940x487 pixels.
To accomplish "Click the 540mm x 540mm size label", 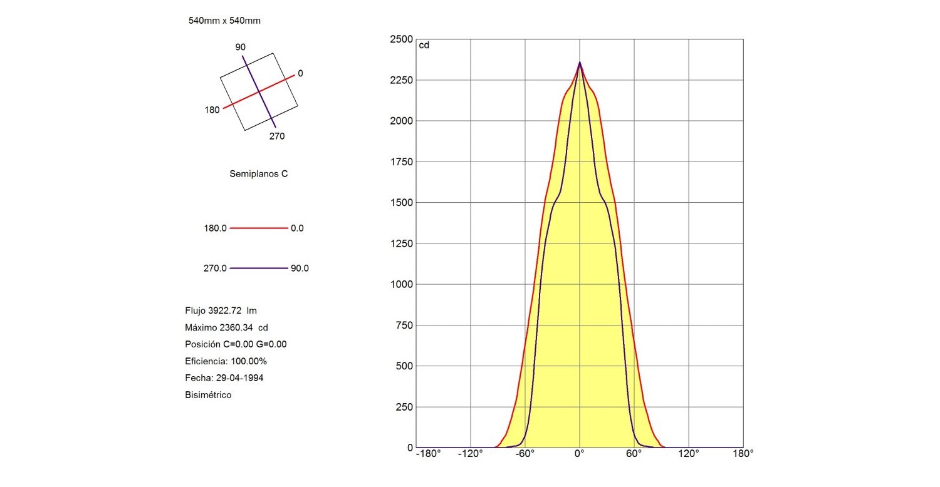I will pos(224,21).
